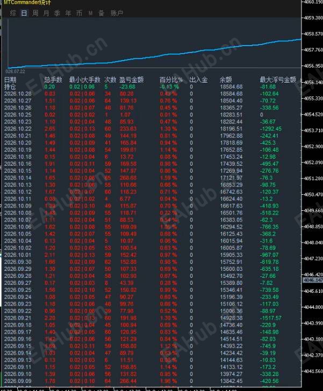
Task: Select the 日 daily statistics tab
Action: [x=24, y=13]
